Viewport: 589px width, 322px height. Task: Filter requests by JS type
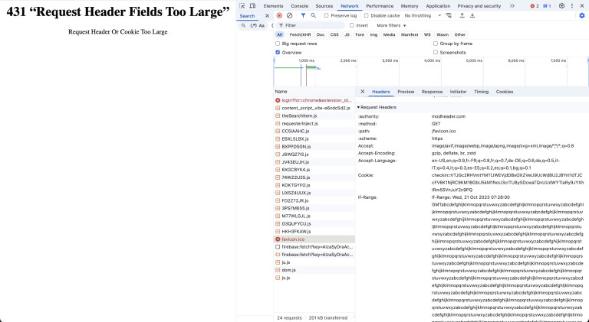pos(347,34)
